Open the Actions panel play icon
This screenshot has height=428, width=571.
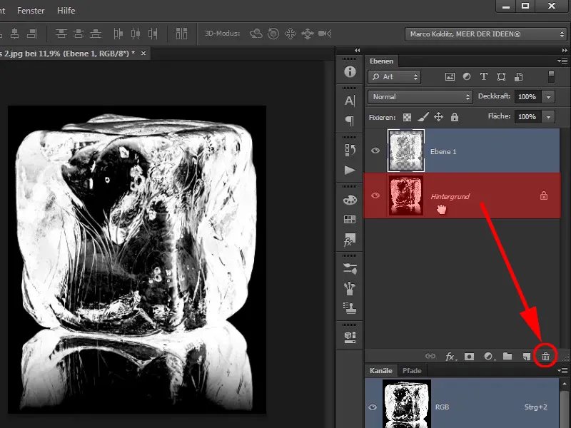tap(350, 170)
